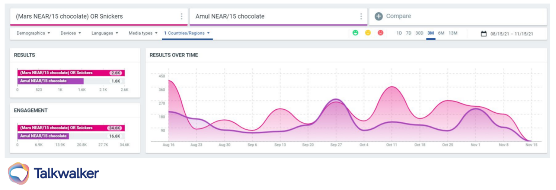Click the Amul NEAR/15 chocolate query field
The image size is (556, 190).
pos(278,16)
